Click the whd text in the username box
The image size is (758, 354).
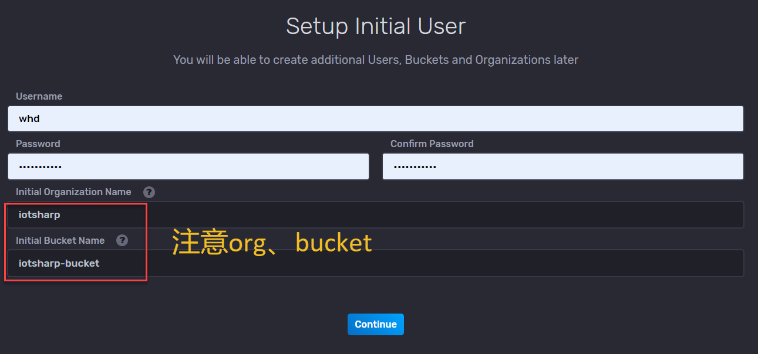pyautogui.click(x=29, y=118)
